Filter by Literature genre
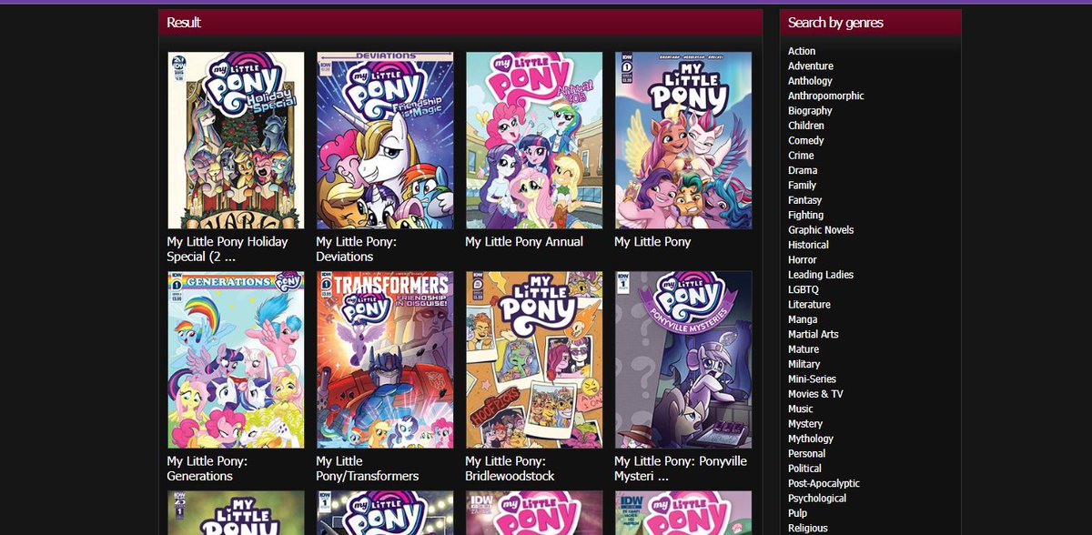The height and width of the screenshot is (535, 1092). click(x=809, y=305)
